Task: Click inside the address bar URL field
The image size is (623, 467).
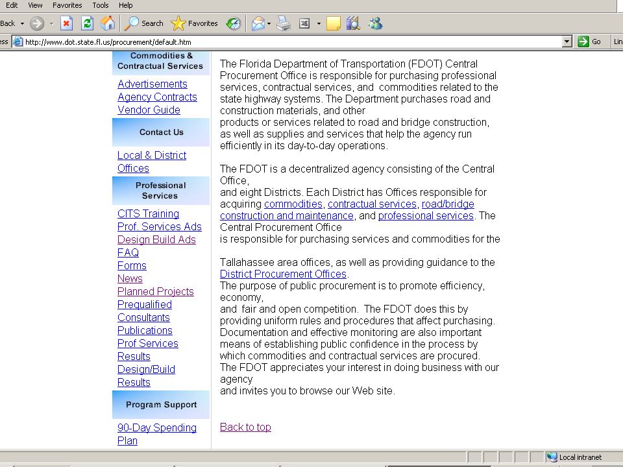Action: click(x=293, y=42)
